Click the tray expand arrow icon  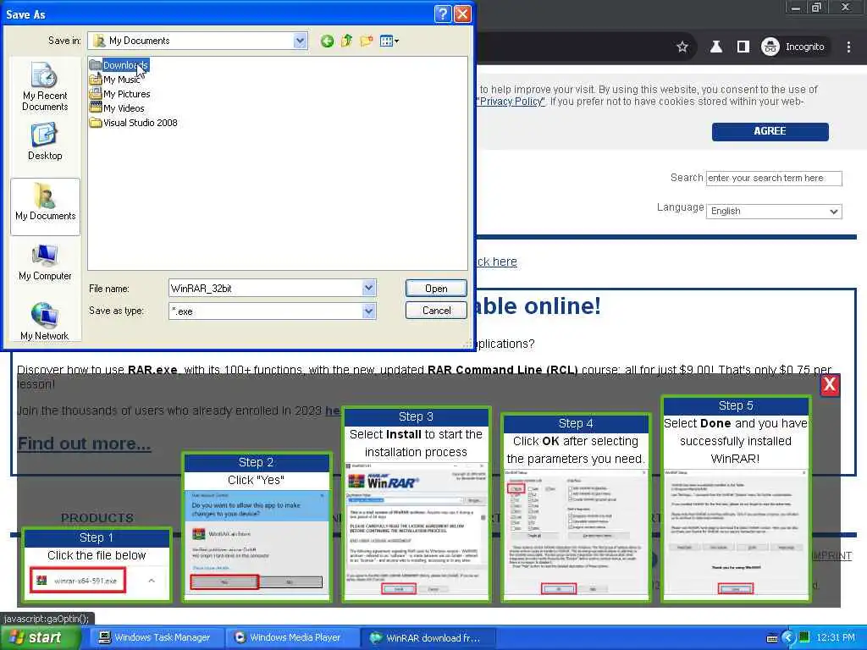(789, 638)
